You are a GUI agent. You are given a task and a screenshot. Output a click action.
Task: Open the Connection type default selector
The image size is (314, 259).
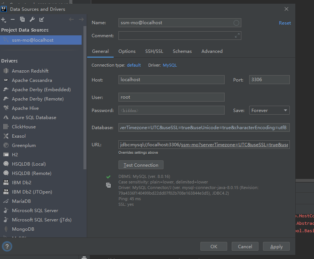(x=134, y=65)
